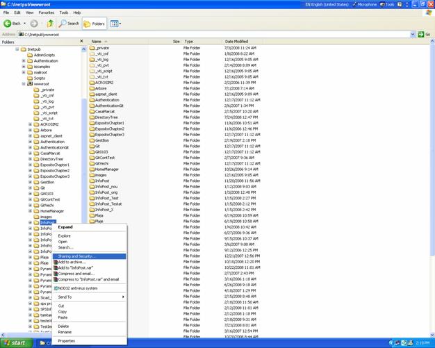Expand the Authentication folder under Inetpub
The height and width of the screenshot is (348, 435).
tap(24, 61)
